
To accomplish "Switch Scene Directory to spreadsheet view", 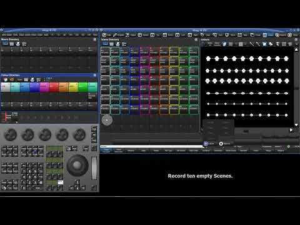I will [112, 44].
